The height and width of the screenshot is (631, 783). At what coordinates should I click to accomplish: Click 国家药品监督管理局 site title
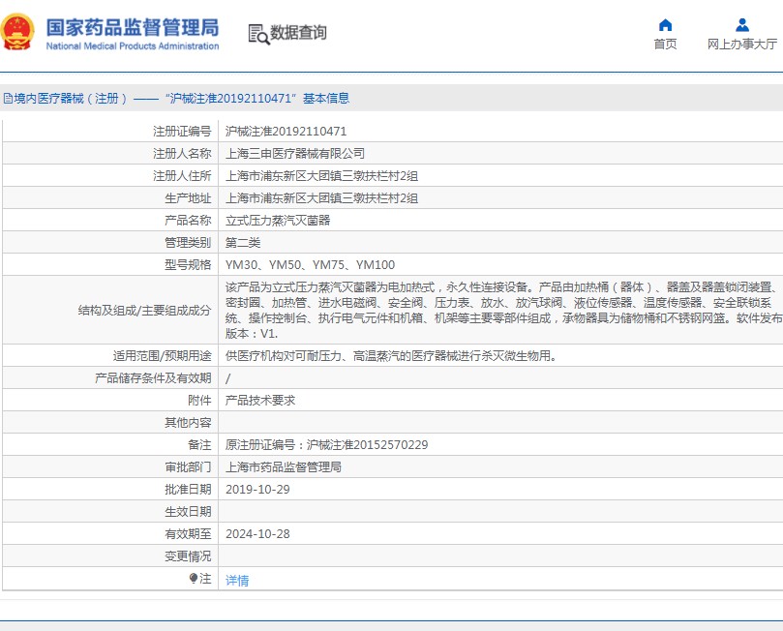click(x=133, y=27)
